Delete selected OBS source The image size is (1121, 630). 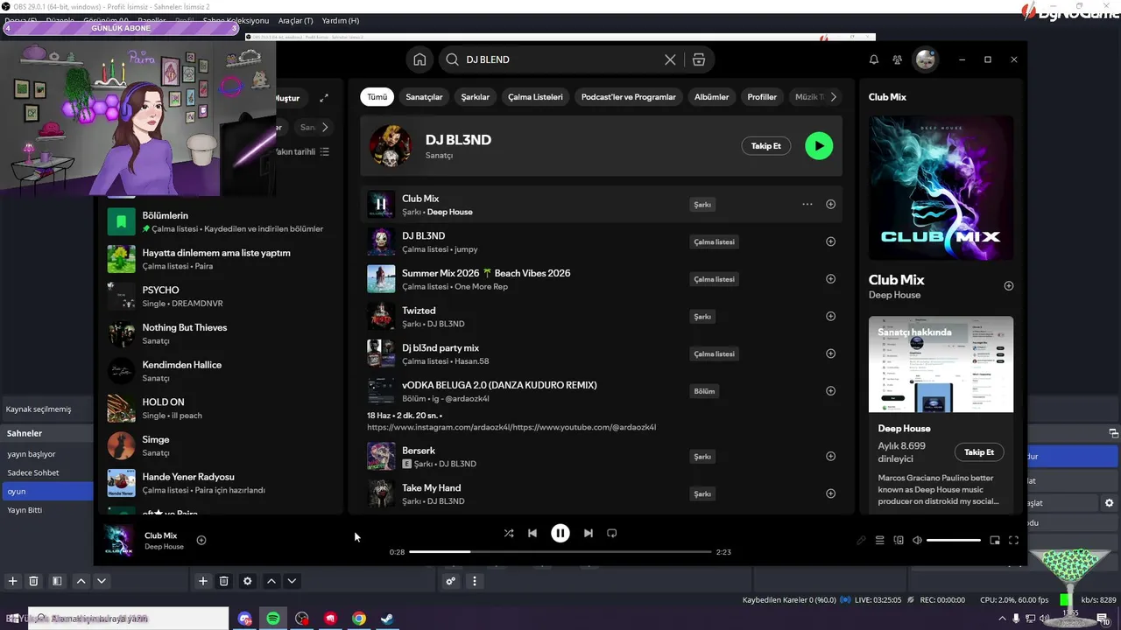tap(224, 581)
